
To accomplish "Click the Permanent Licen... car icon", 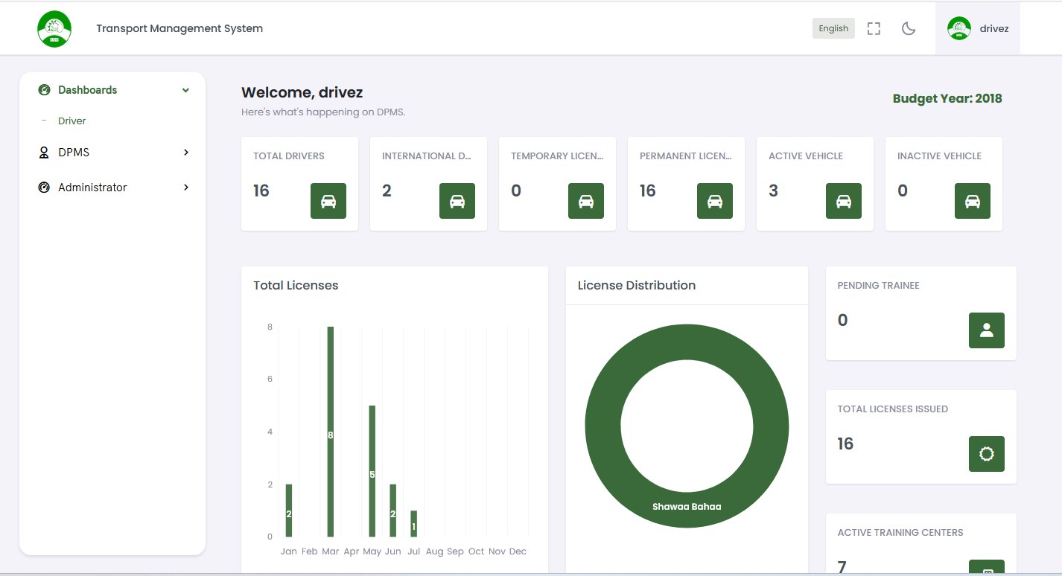I will (715, 201).
